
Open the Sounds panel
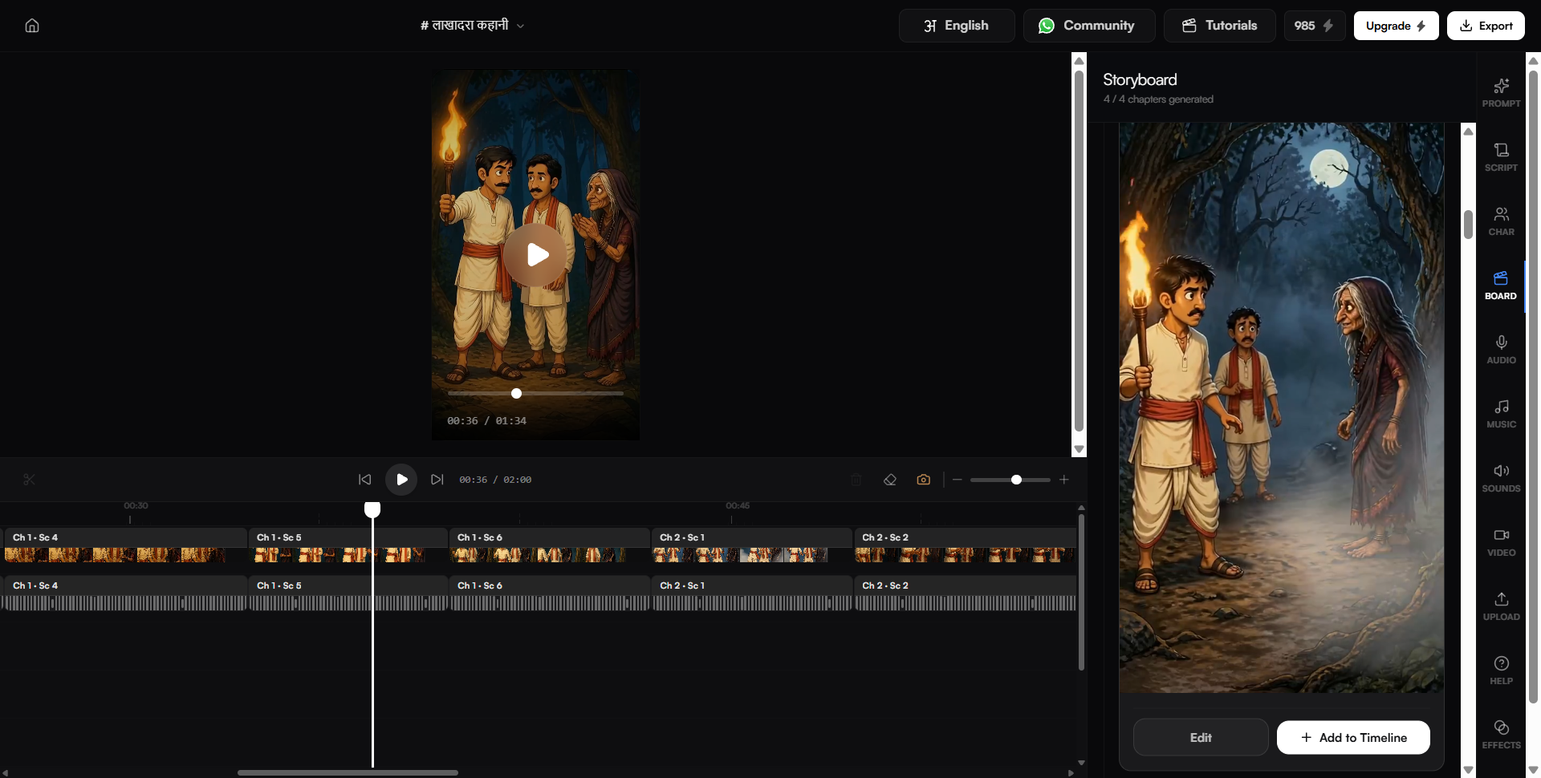[1501, 478]
